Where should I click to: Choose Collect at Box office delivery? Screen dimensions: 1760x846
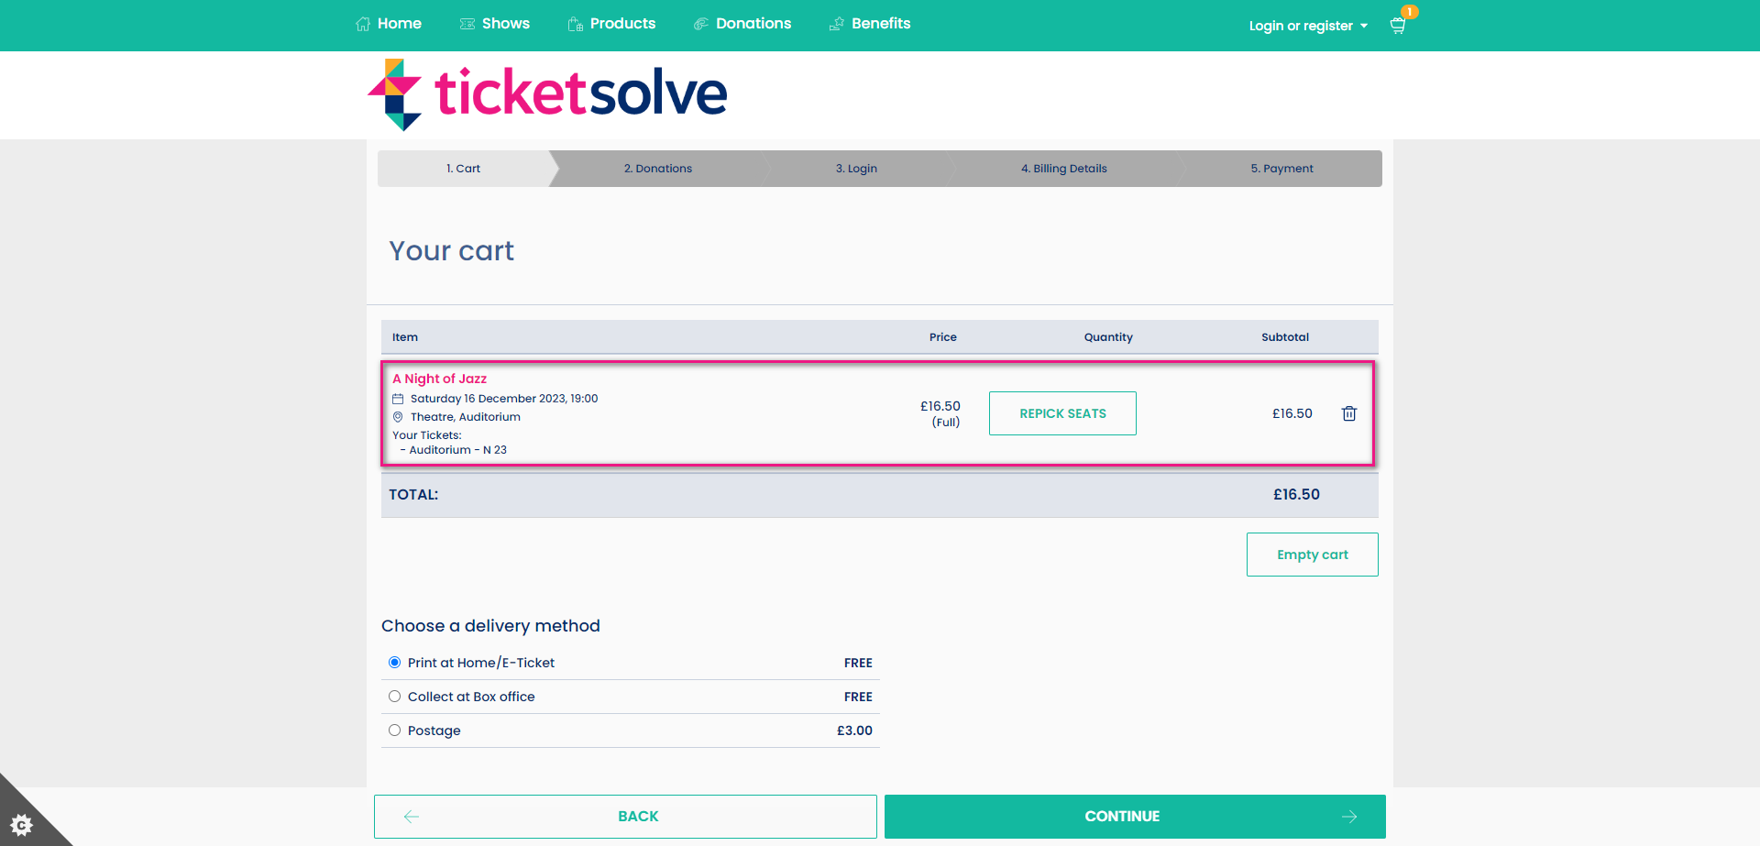pos(394,696)
